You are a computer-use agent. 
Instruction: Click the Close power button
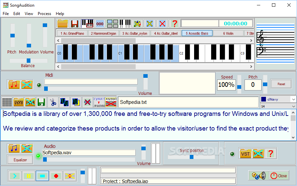point(279,176)
